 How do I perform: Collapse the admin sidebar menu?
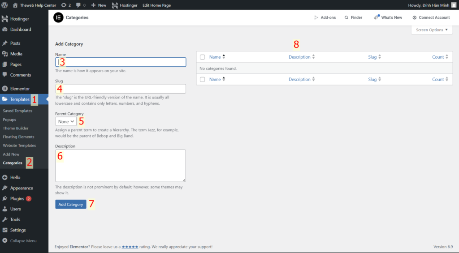(x=20, y=240)
